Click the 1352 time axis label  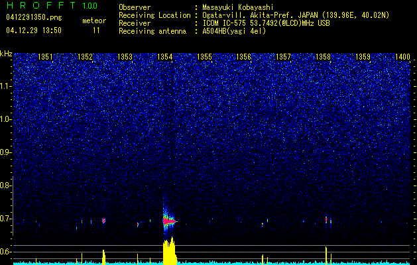85,57
